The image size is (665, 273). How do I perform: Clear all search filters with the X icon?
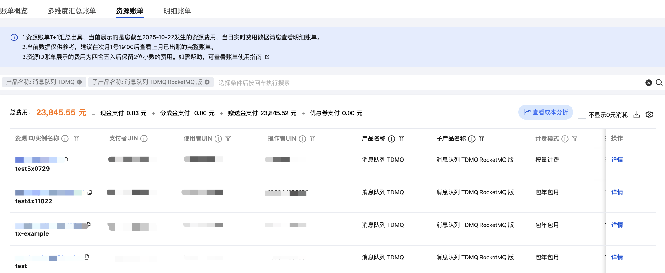click(x=649, y=82)
